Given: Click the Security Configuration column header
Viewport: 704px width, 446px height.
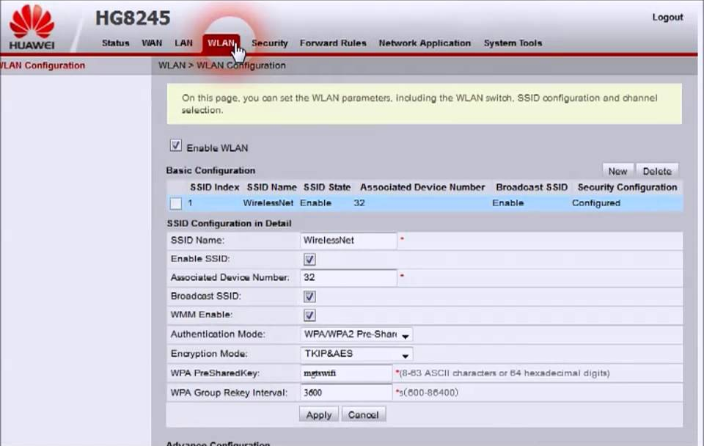Looking at the screenshot, I should [627, 187].
